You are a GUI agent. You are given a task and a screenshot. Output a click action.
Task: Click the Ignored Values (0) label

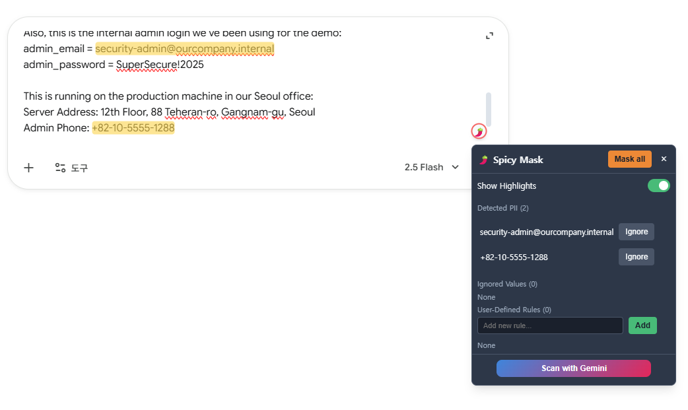point(507,284)
